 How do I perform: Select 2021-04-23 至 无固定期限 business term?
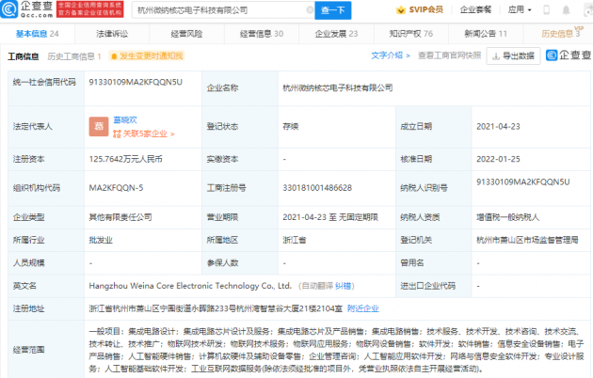[x=330, y=217]
